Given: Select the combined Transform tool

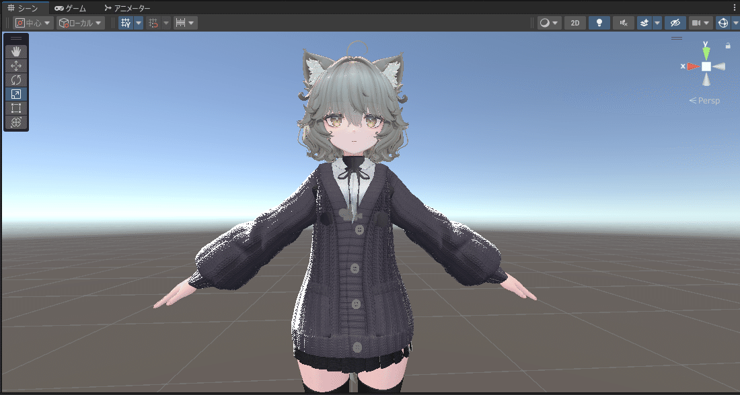Looking at the screenshot, I should pyautogui.click(x=15, y=122).
